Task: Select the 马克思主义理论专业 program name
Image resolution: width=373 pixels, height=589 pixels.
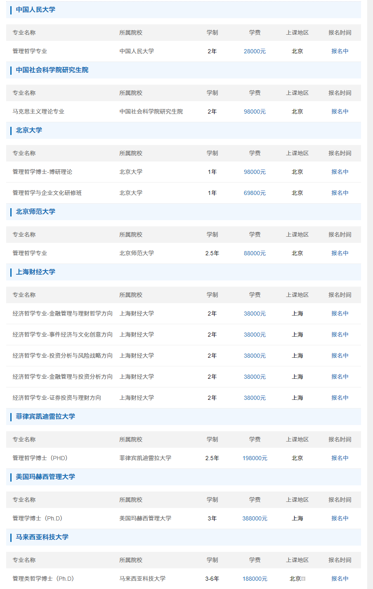Action: pyautogui.click(x=38, y=112)
